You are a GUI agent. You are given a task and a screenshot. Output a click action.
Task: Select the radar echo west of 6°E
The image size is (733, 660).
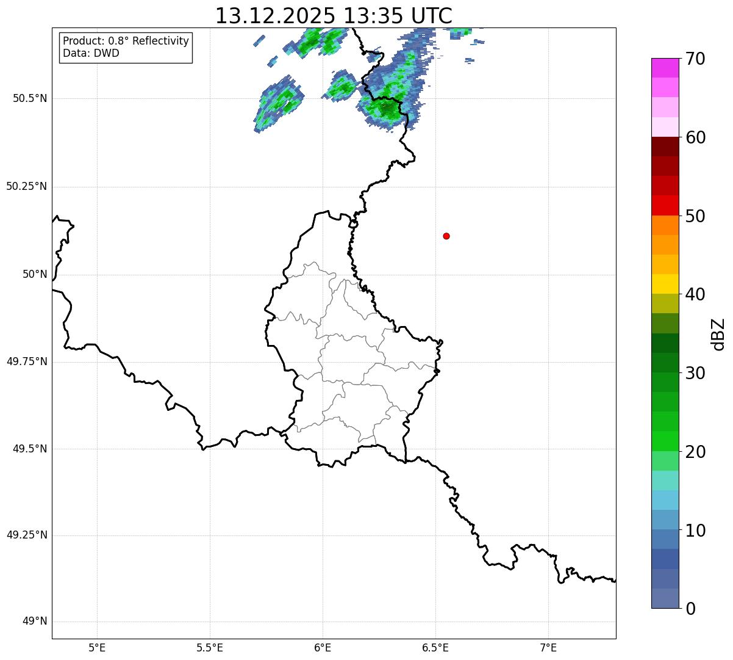tap(277, 103)
